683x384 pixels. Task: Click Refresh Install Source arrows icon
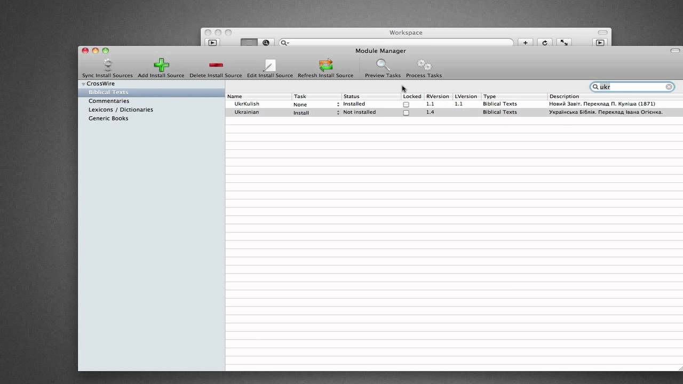point(325,65)
